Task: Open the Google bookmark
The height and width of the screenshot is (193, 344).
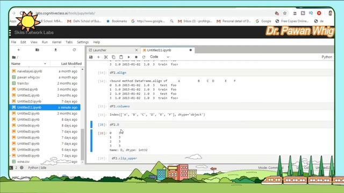Action: (263, 21)
